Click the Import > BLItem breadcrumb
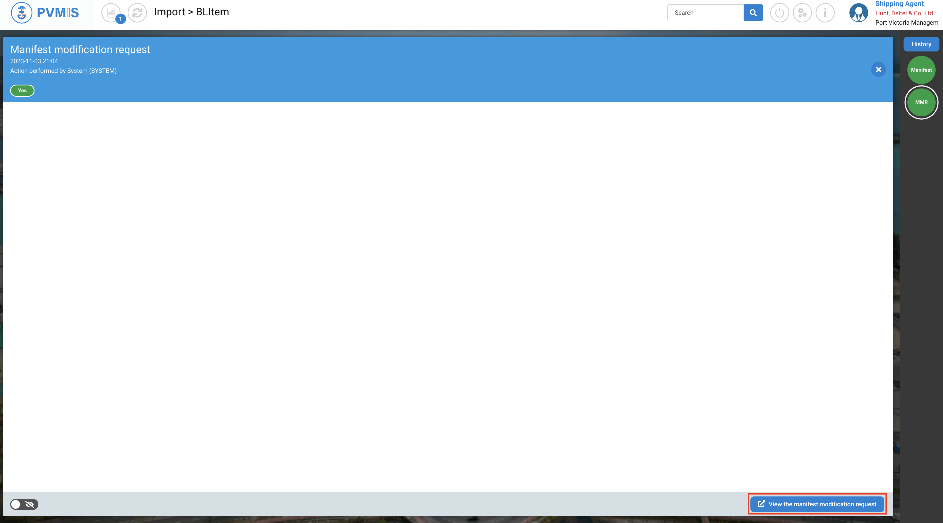 pyautogui.click(x=192, y=12)
